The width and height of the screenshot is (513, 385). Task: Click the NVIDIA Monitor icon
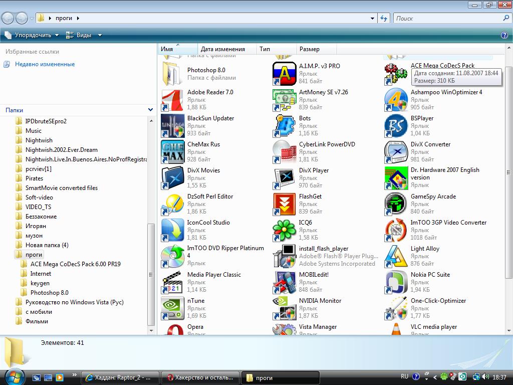(285, 308)
